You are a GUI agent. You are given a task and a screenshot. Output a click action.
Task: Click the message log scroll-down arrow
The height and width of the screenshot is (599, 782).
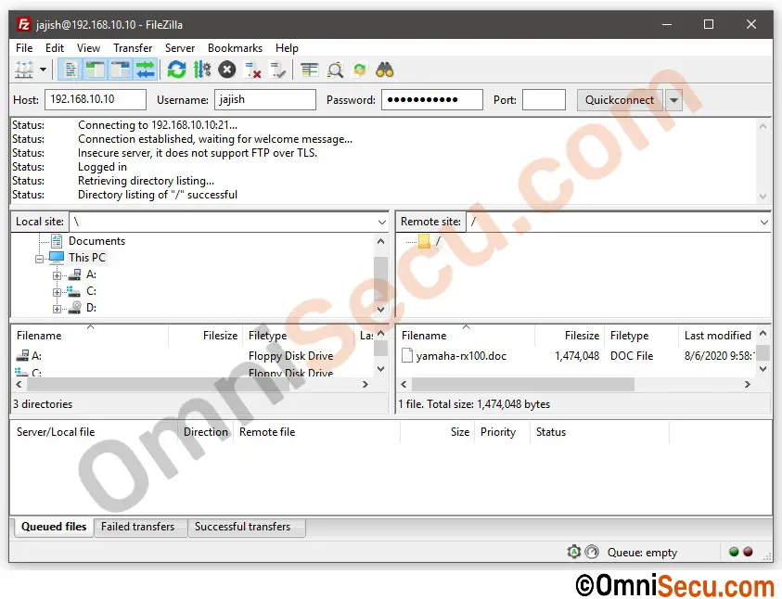[763, 197]
